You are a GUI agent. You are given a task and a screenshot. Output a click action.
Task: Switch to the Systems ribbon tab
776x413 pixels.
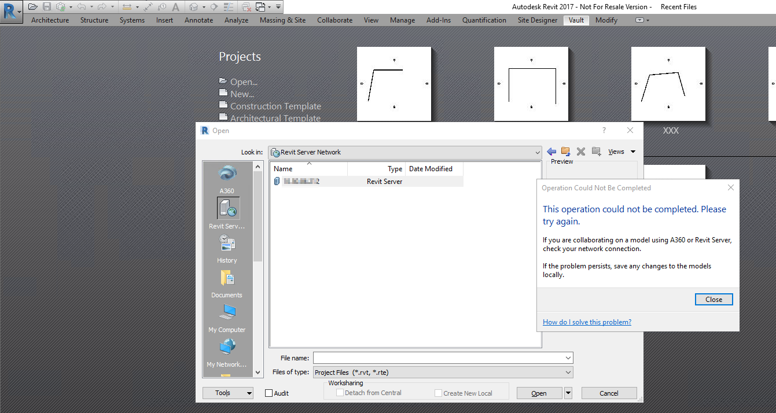[x=132, y=20]
